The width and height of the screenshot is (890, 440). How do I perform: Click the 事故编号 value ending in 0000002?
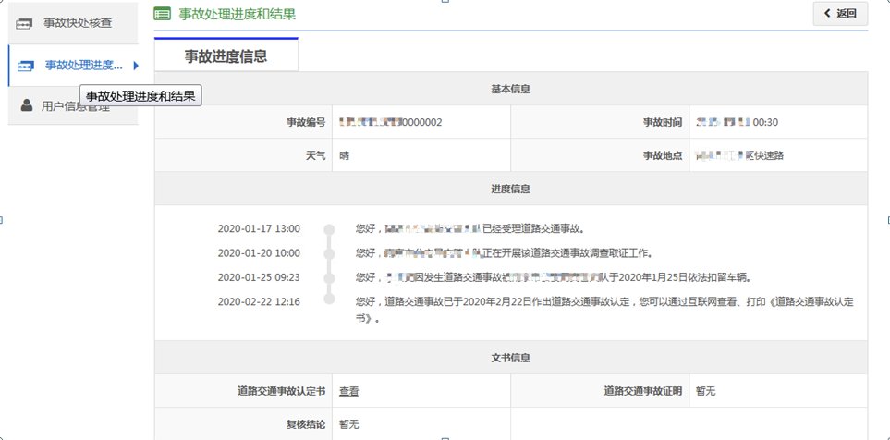(x=391, y=122)
